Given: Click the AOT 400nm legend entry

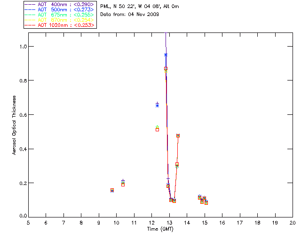Looking at the screenshot, I should [x=60, y=4].
